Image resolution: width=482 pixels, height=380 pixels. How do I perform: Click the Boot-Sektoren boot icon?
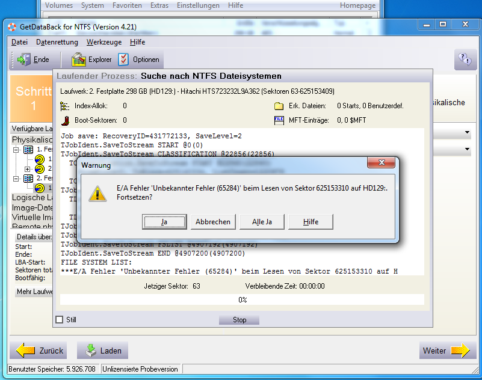point(65,120)
